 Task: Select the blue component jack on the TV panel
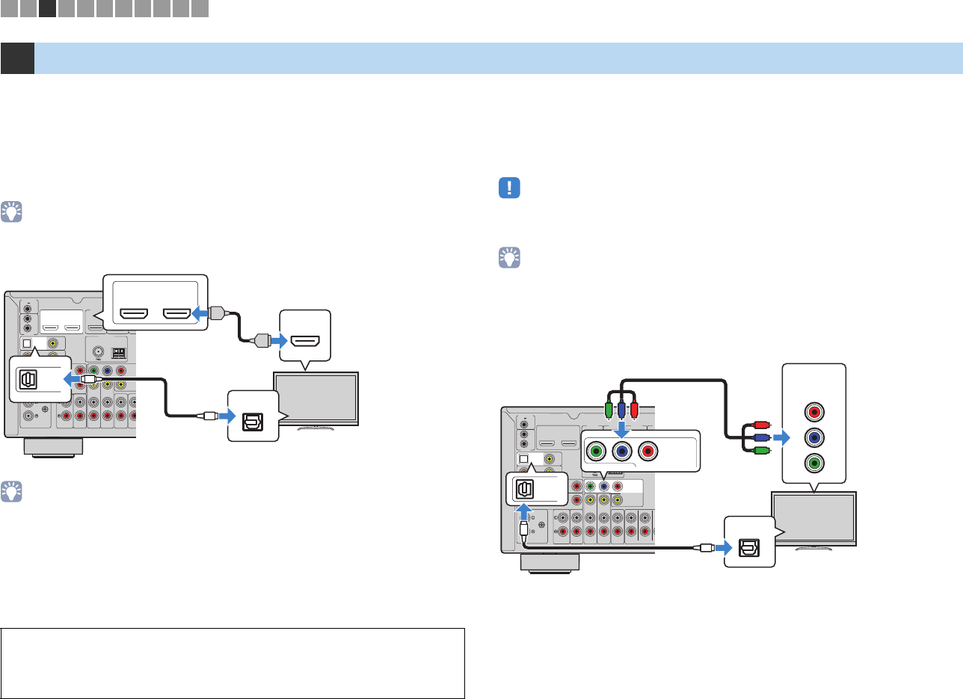815,437
